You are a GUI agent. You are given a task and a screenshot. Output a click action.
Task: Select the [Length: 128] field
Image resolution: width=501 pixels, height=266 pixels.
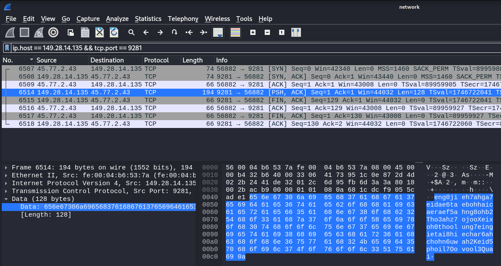pos(46,214)
